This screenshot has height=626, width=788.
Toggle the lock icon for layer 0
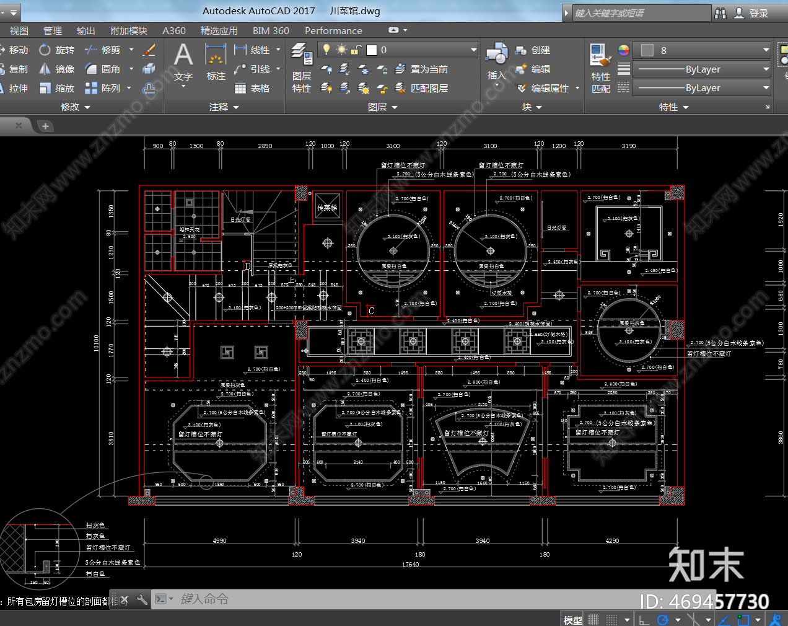click(x=356, y=50)
